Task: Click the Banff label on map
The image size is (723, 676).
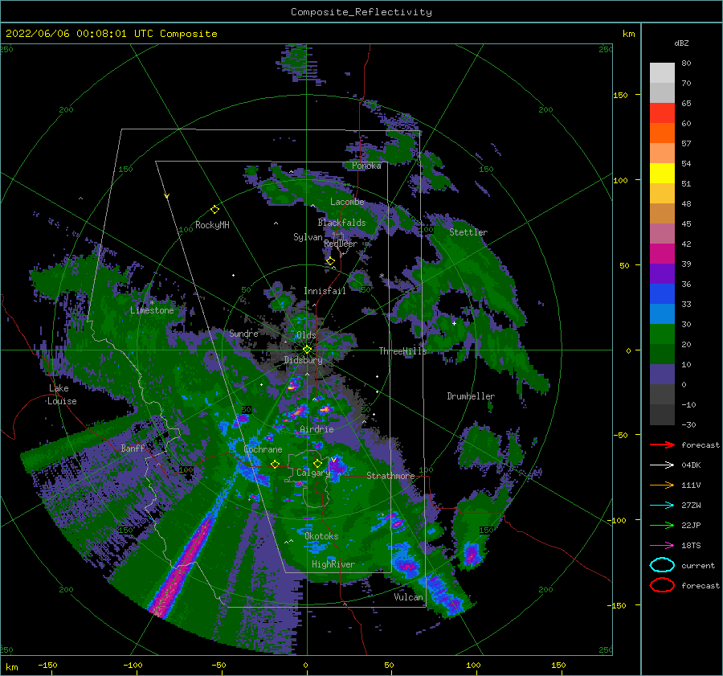Action: [x=133, y=448]
